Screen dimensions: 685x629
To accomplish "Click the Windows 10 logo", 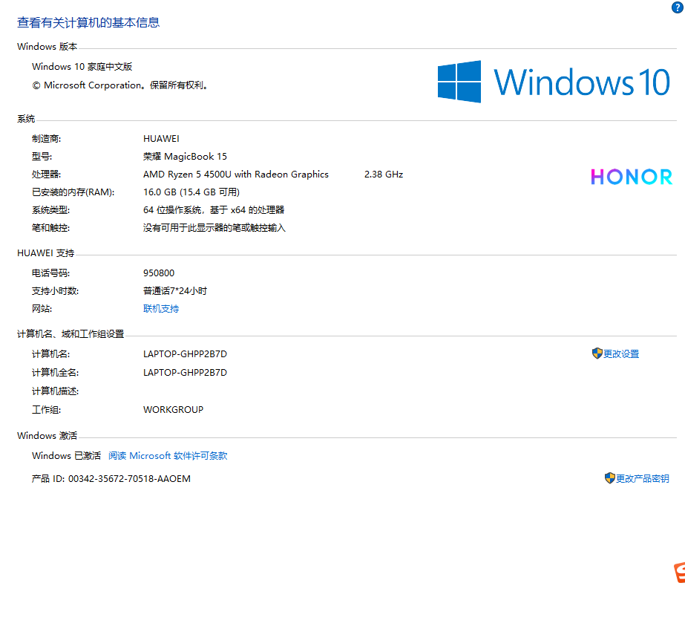I will tap(554, 82).
